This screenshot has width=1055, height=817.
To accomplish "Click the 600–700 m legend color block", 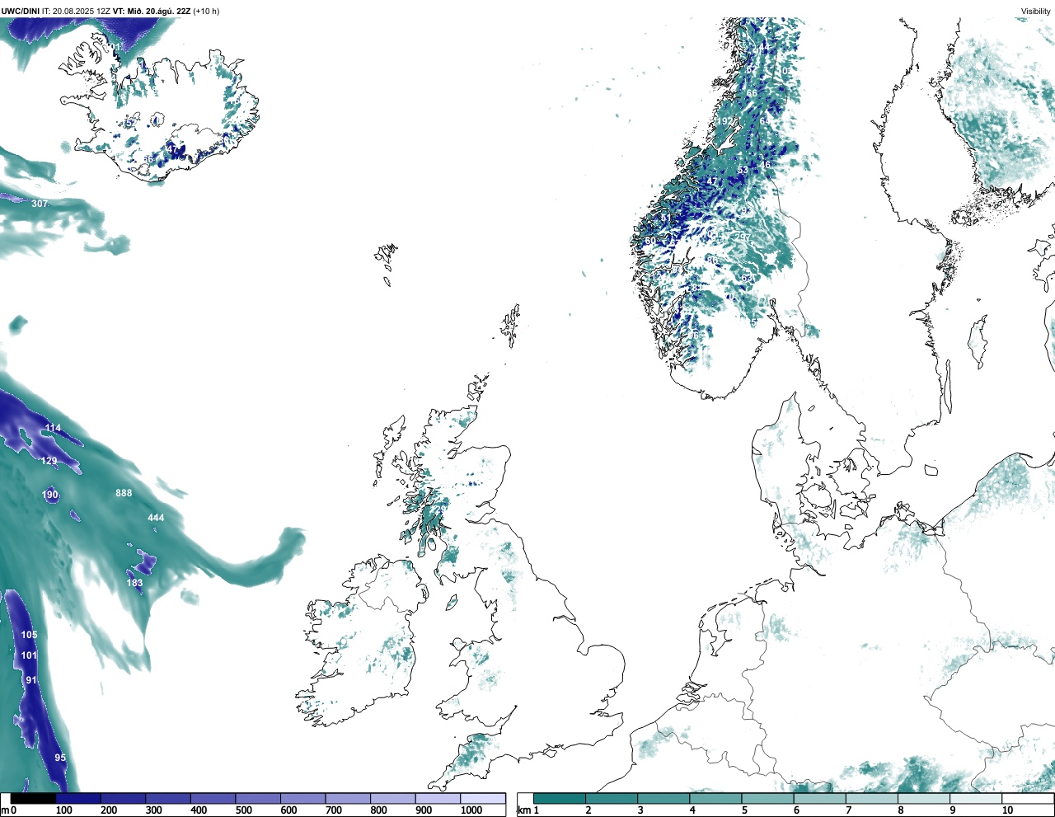I will point(302,799).
